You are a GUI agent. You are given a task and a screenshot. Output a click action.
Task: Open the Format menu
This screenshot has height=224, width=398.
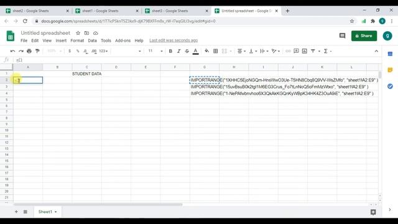77,40
